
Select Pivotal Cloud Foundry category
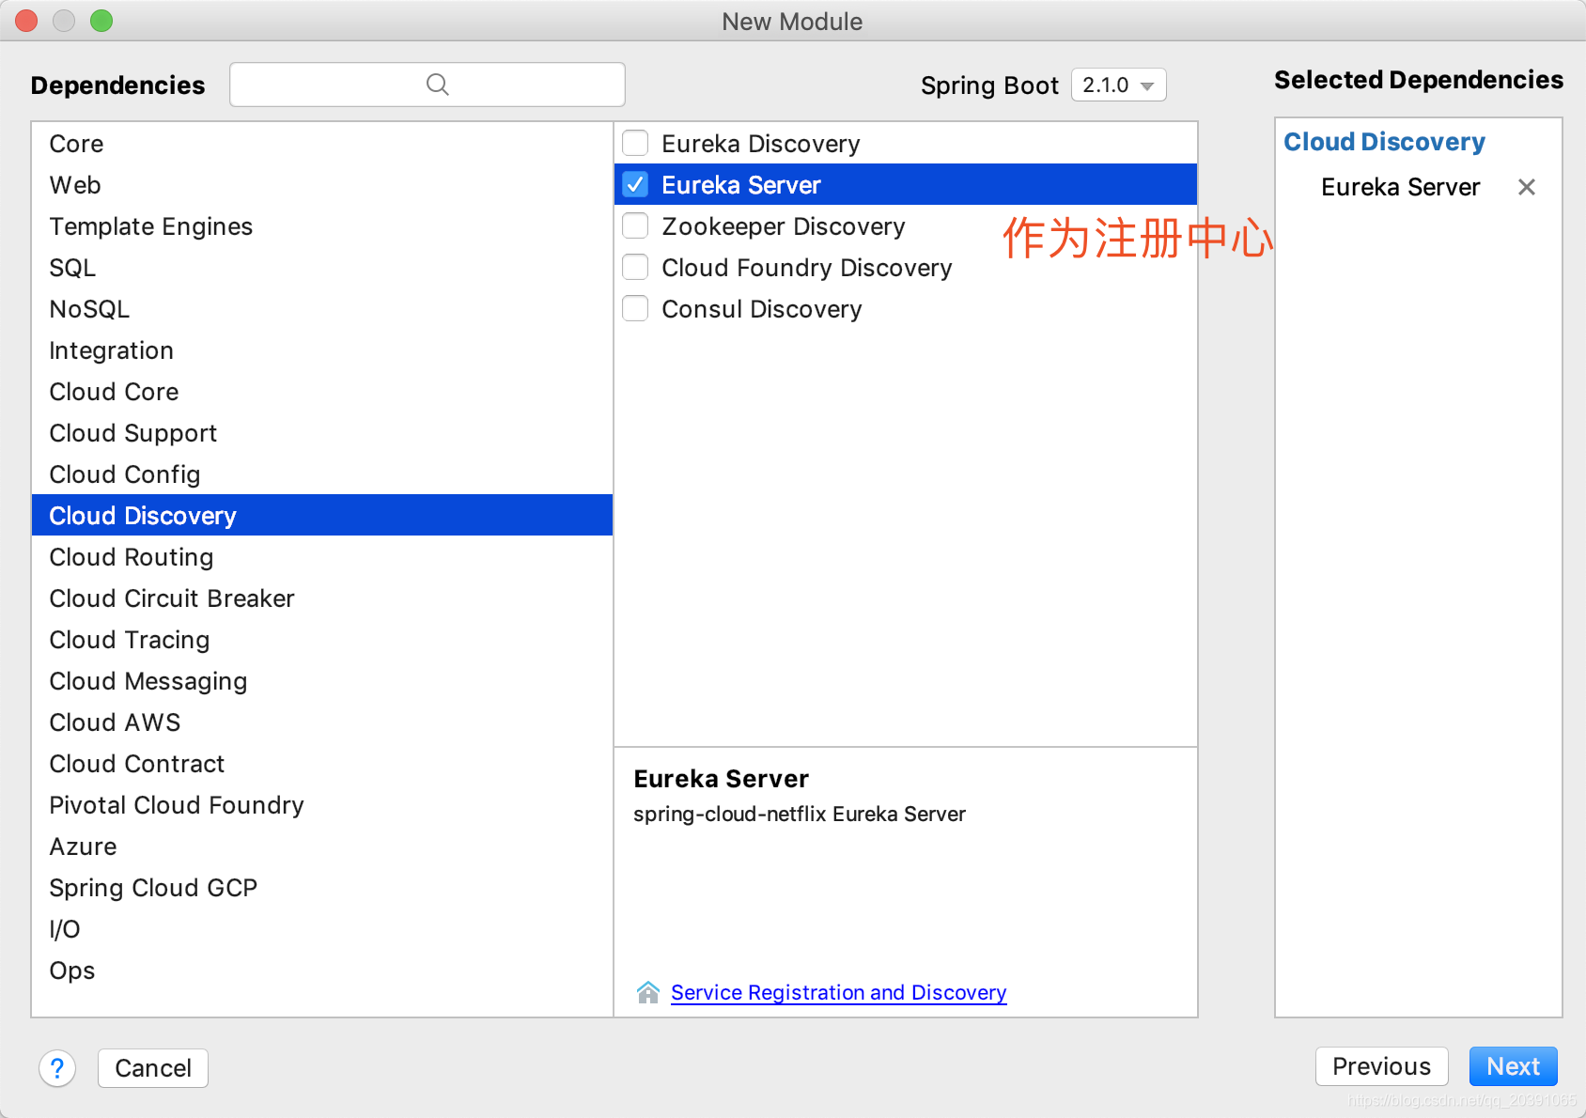tap(322, 805)
